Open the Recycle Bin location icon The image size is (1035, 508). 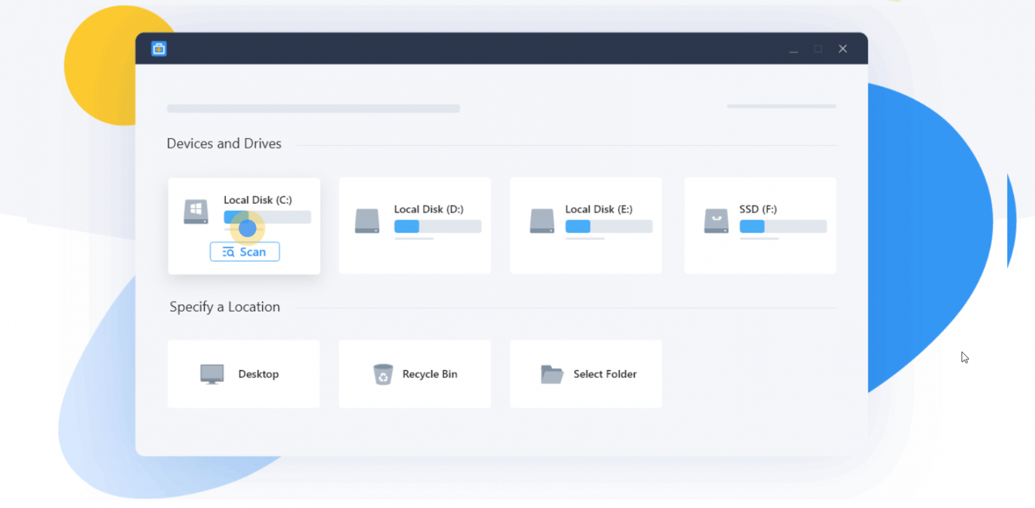[x=383, y=374]
